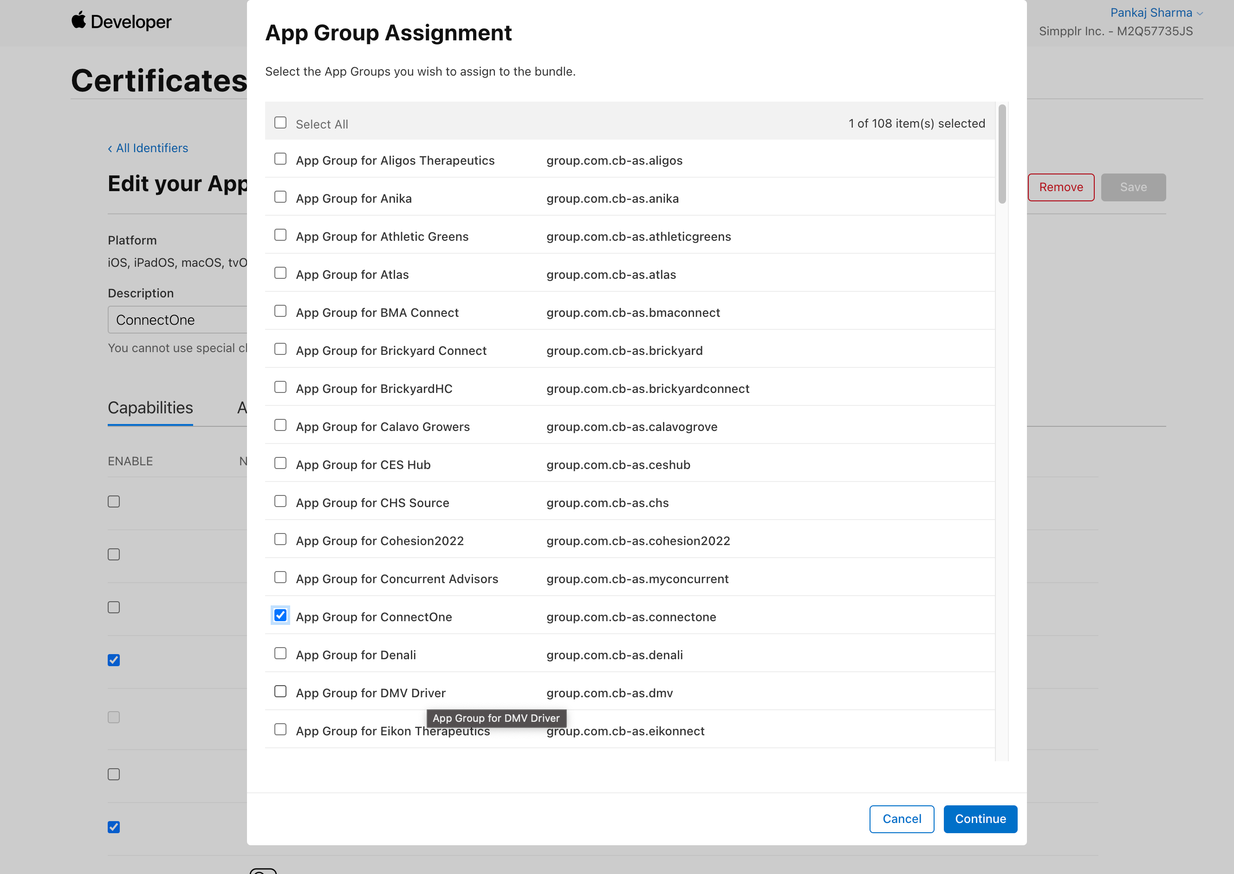1234x874 pixels.
Task: Check App Group for Aligos Therapeutics
Action: coord(280,159)
